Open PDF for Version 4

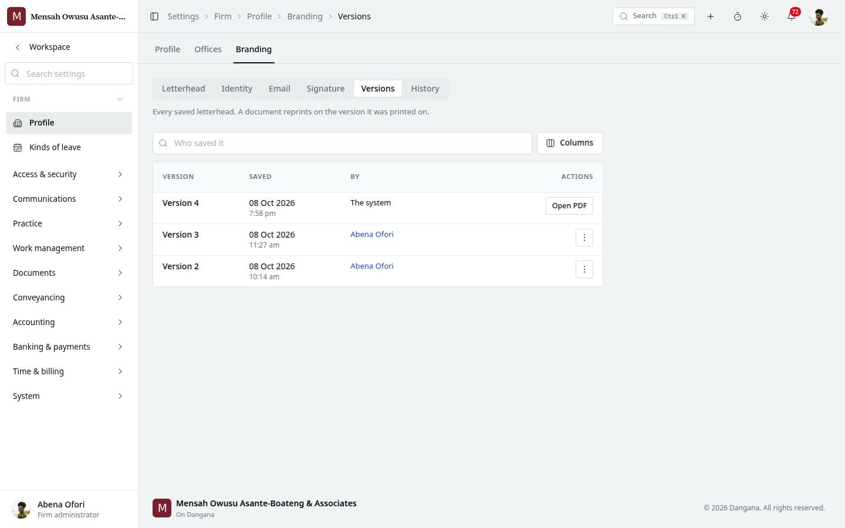pyautogui.click(x=569, y=206)
